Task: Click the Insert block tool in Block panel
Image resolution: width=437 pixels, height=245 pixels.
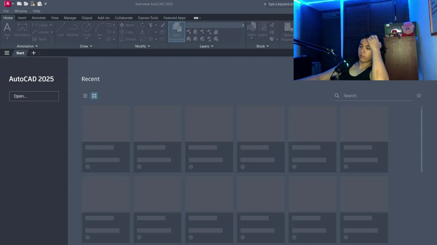Action: click(x=251, y=30)
